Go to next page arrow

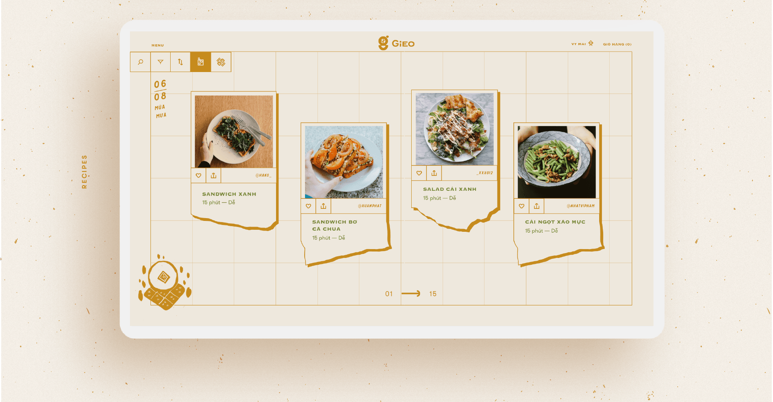coord(411,294)
